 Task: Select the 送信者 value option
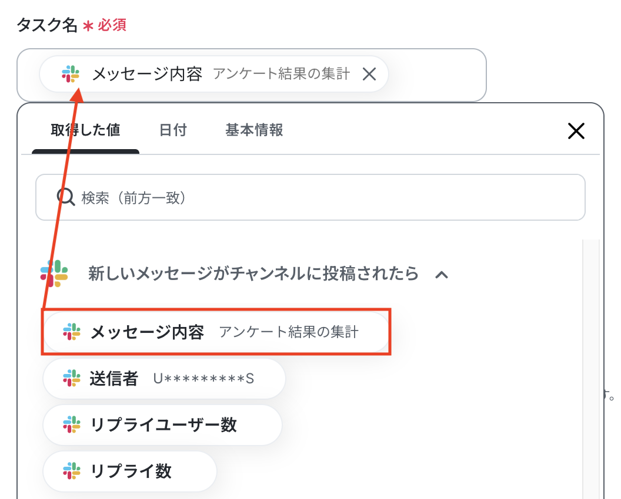pyautogui.click(x=164, y=379)
